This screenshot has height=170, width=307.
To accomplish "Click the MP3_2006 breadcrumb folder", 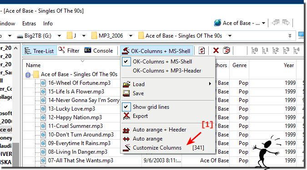I will [x=107, y=36].
